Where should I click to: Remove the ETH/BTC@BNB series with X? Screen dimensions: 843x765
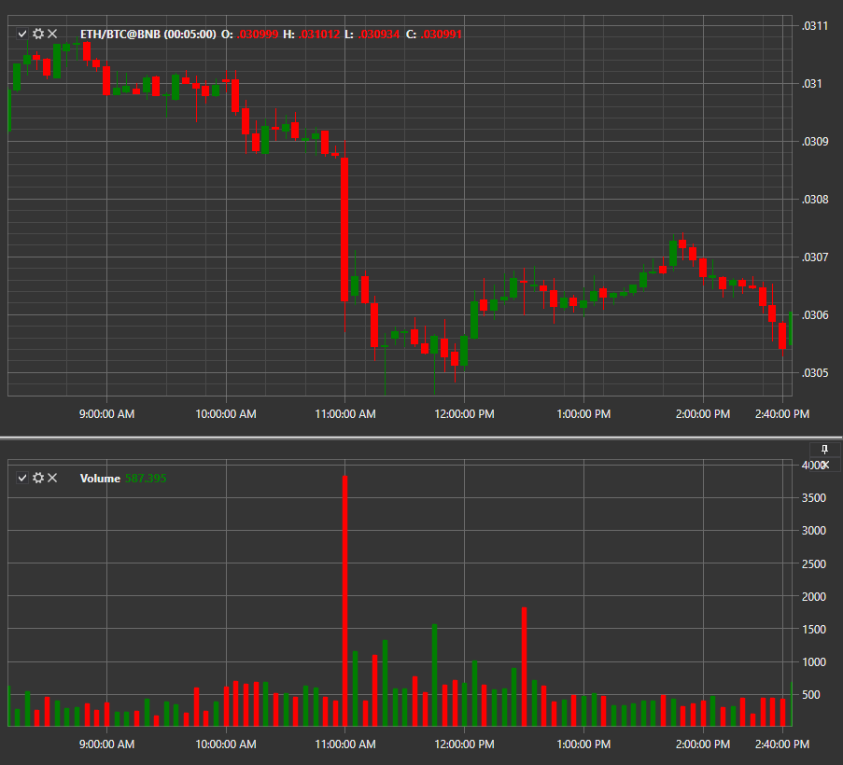click(x=52, y=34)
